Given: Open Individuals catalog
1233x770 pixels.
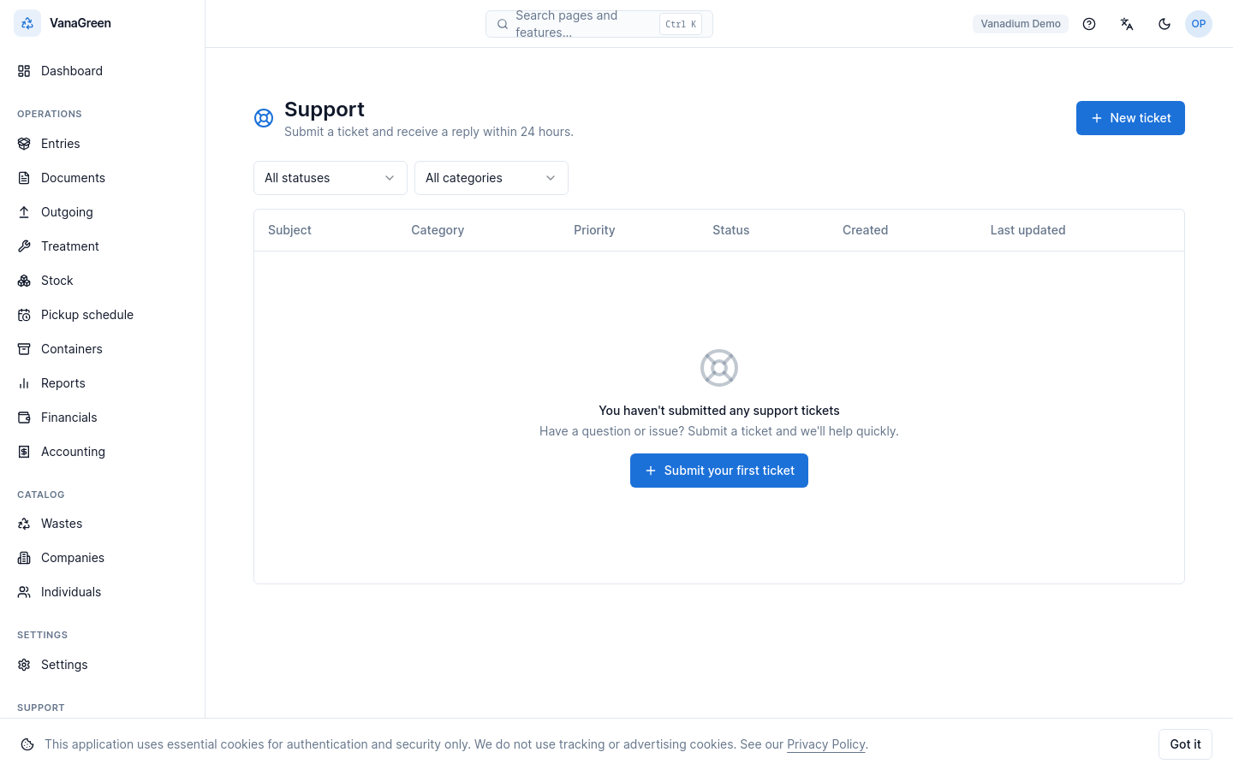Looking at the screenshot, I should 103,592.
